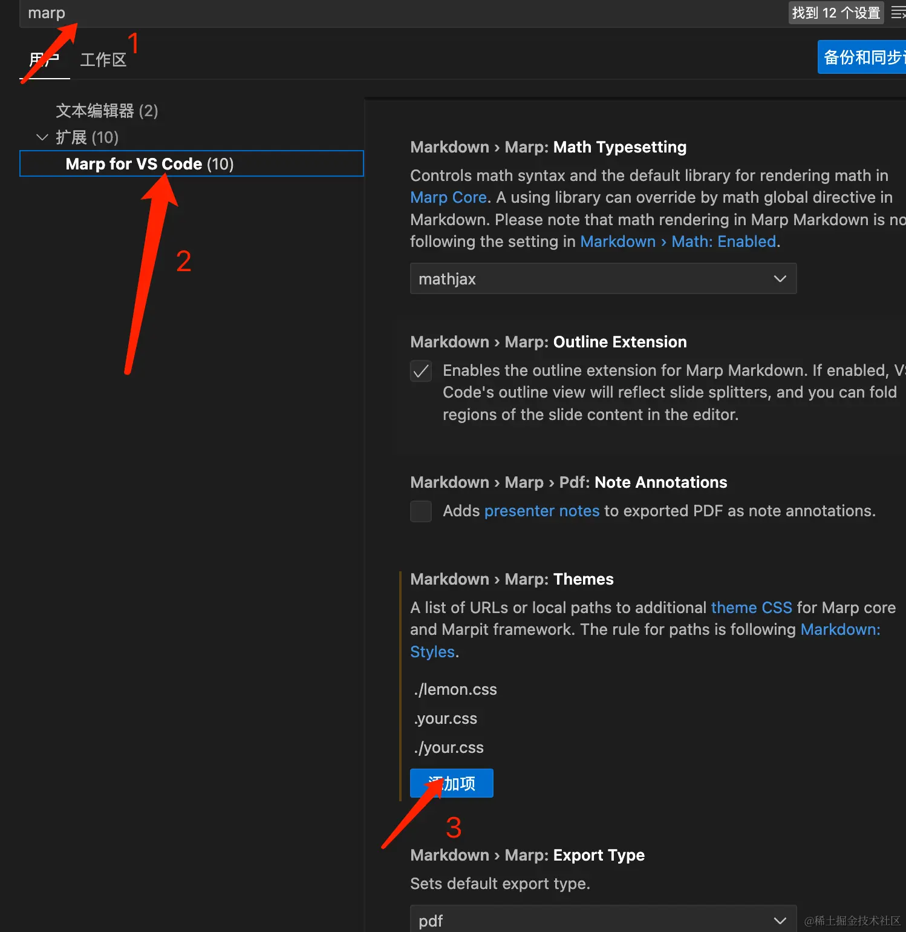The image size is (906, 932).
Task: Open the Markdown › Math: Enabled link
Action: coord(678,241)
